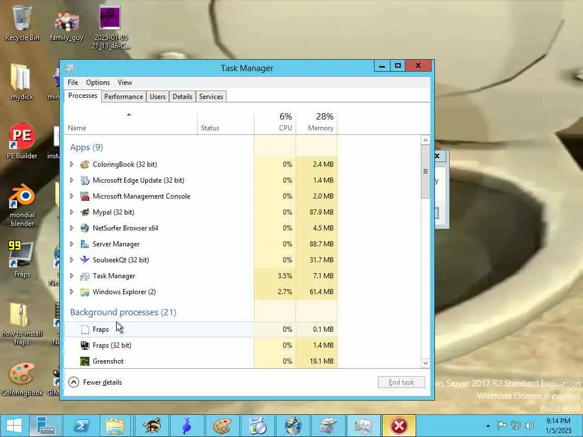Click the End task button

click(401, 382)
